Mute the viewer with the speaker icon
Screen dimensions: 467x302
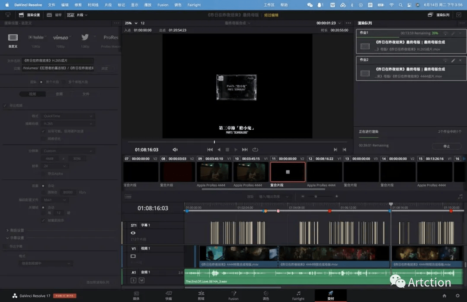point(175,150)
